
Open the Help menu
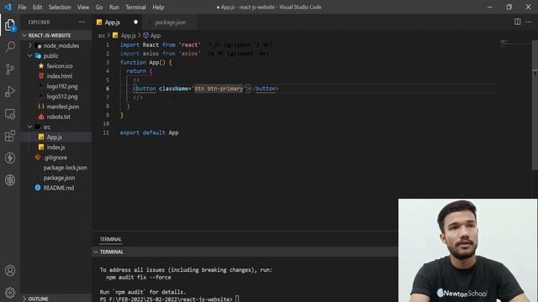point(158,7)
